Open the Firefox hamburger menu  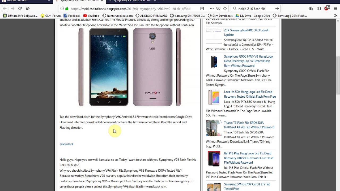[335, 8]
